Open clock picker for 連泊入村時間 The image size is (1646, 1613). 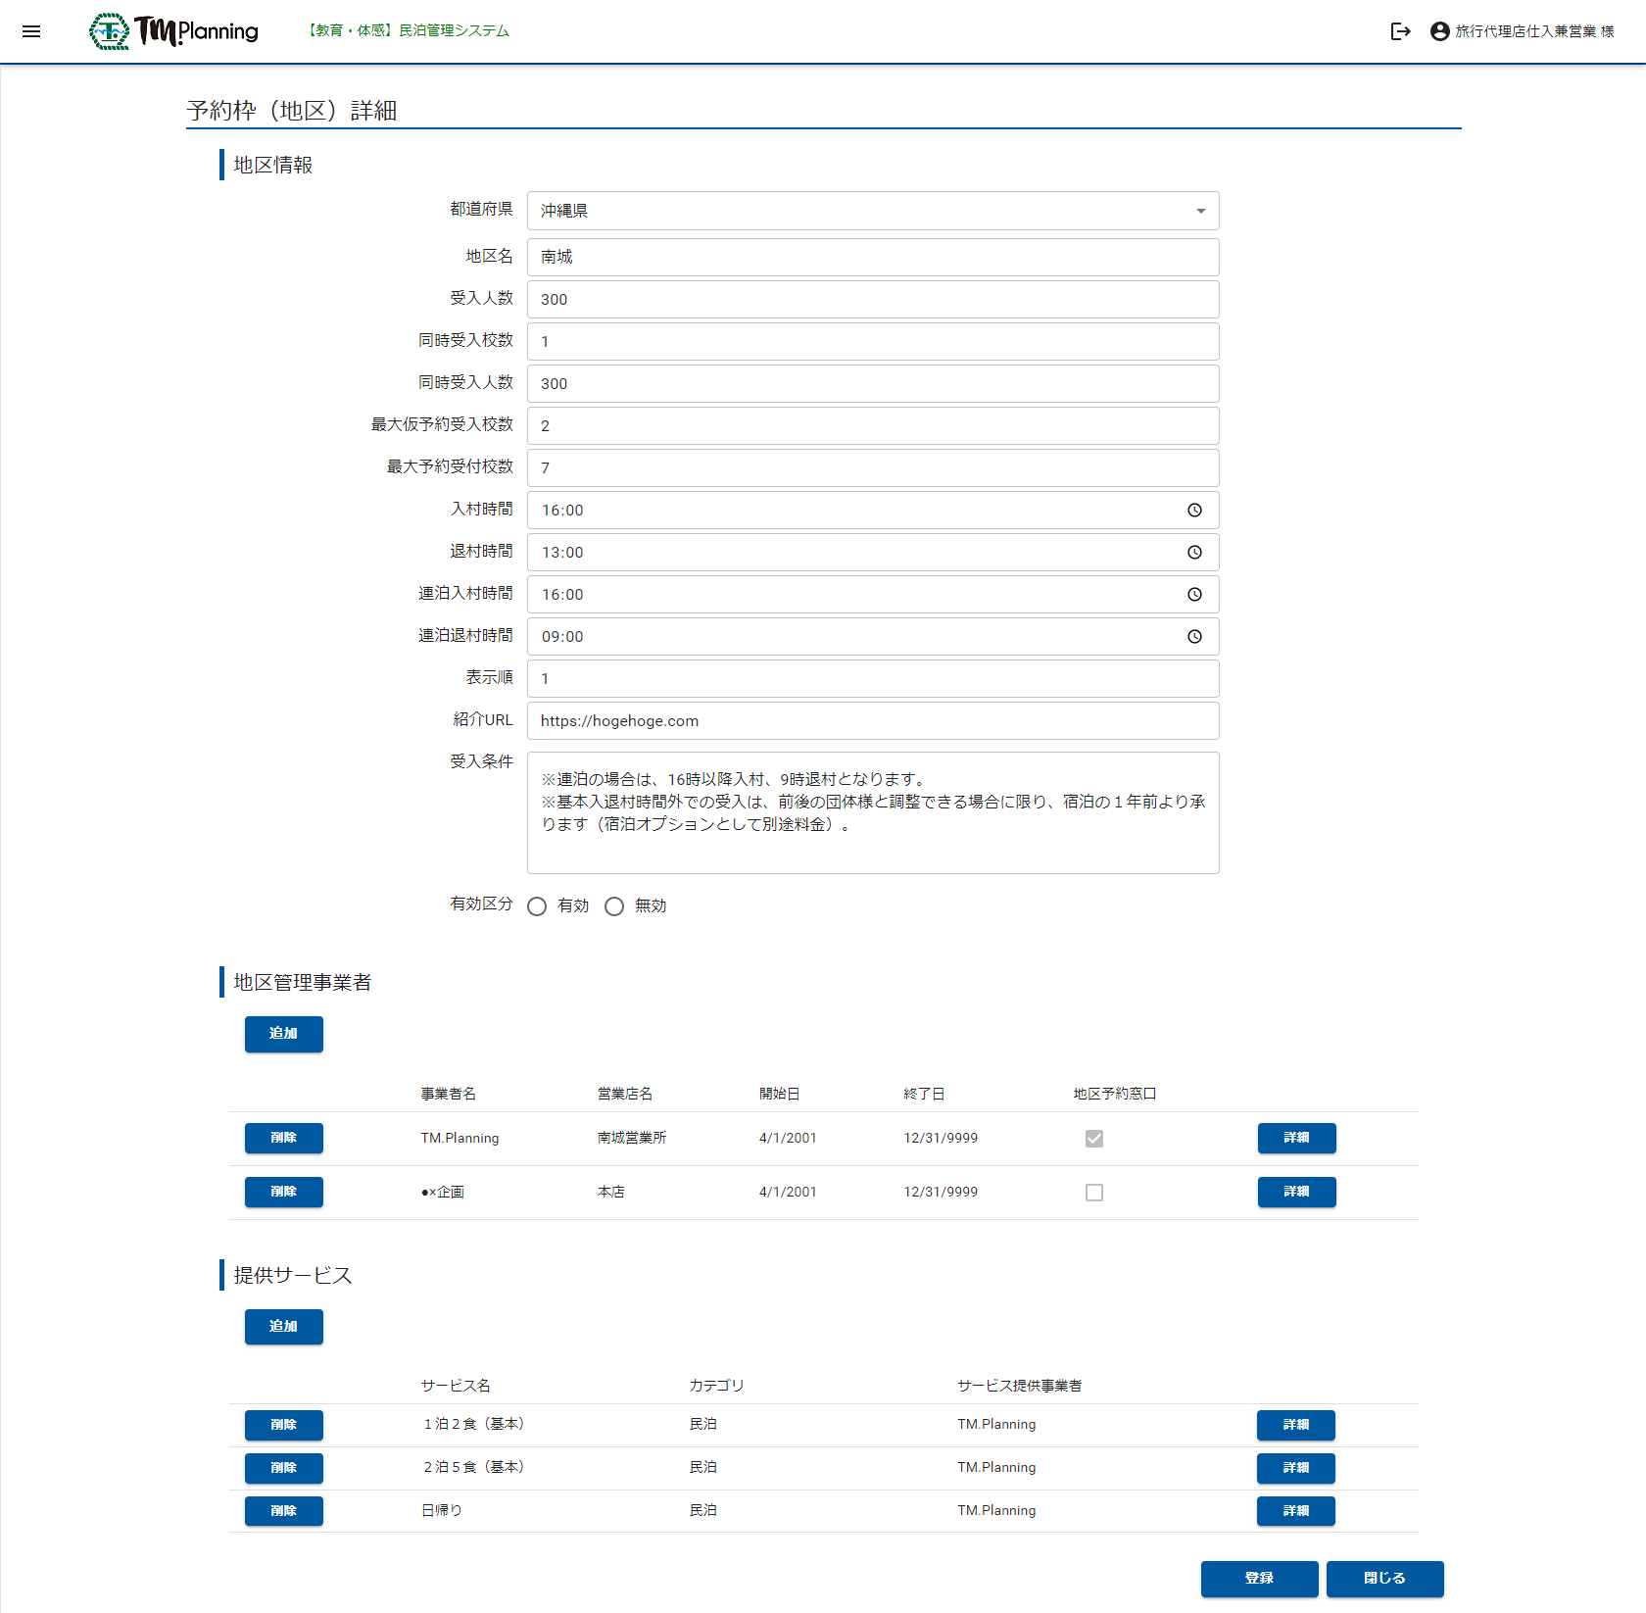[1194, 595]
